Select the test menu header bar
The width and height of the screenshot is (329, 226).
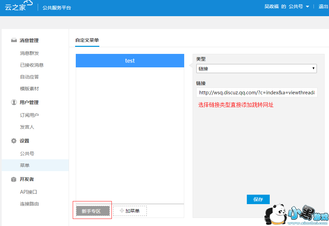pos(130,61)
